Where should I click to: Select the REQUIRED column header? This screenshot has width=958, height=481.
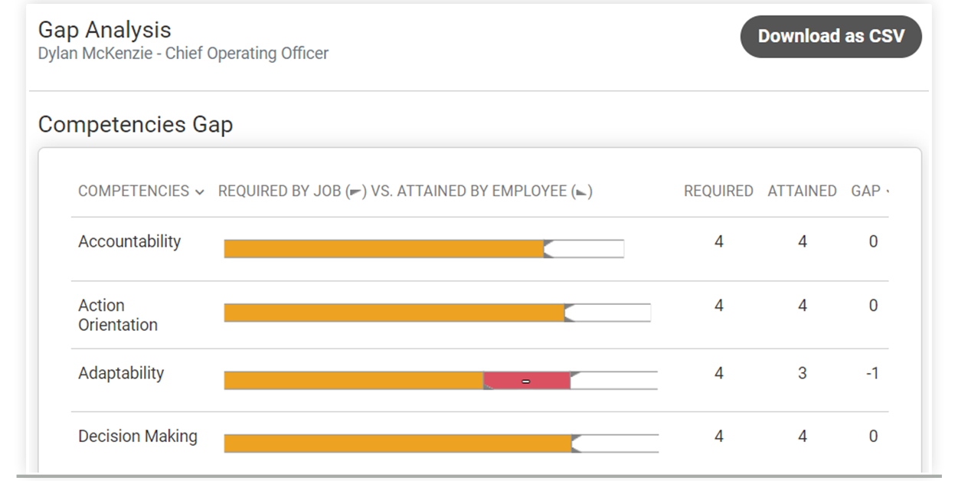tap(718, 191)
